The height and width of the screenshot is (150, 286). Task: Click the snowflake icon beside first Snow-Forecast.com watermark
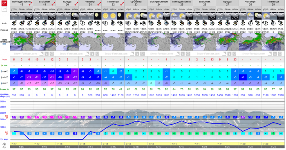[x=52, y=54]
